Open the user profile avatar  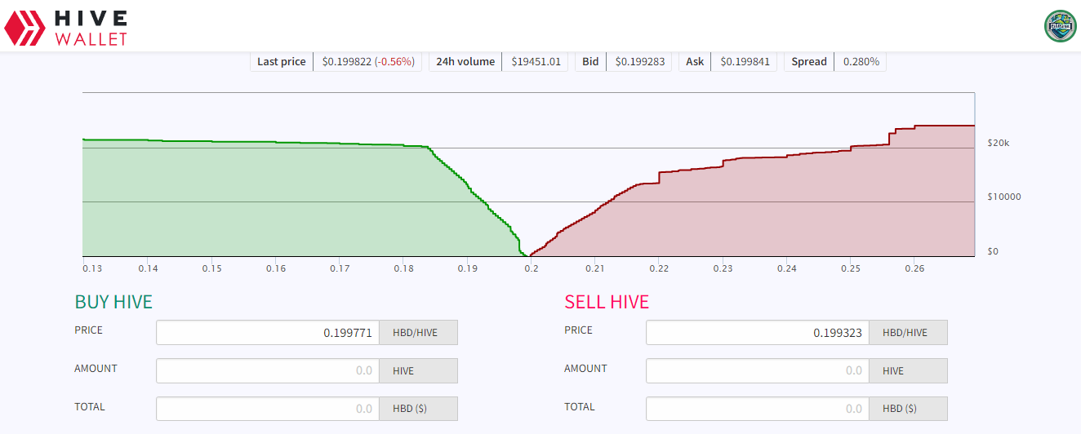[x=1060, y=26]
